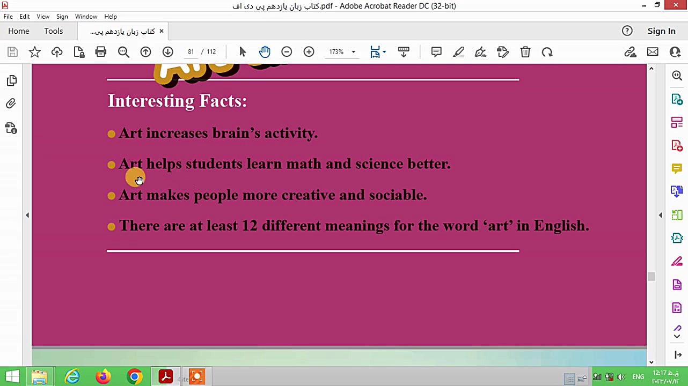Switch to the Tools tab

click(54, 31)
